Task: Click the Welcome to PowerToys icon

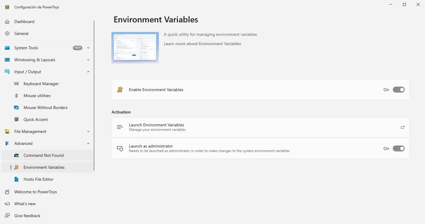Action: click(x=7, y=192)
